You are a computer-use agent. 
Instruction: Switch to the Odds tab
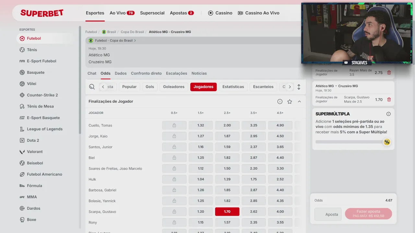[105, 73]
